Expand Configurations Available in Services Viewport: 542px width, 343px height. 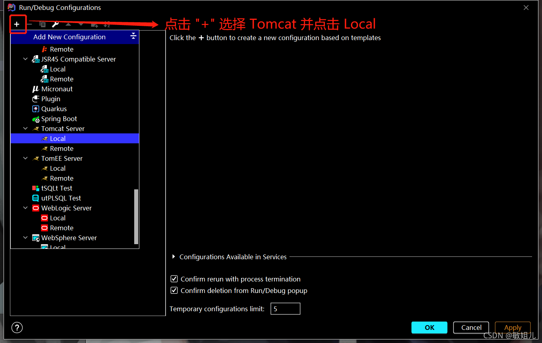[x=174, y=257]
